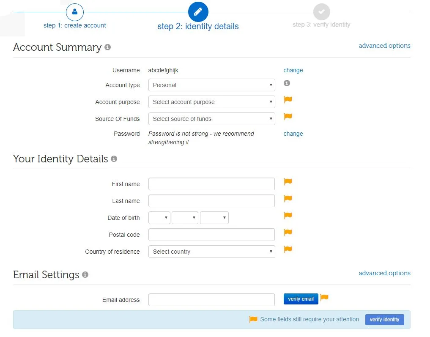
Task: Click the info icon next to Email Settings
Action: (85, 275)
